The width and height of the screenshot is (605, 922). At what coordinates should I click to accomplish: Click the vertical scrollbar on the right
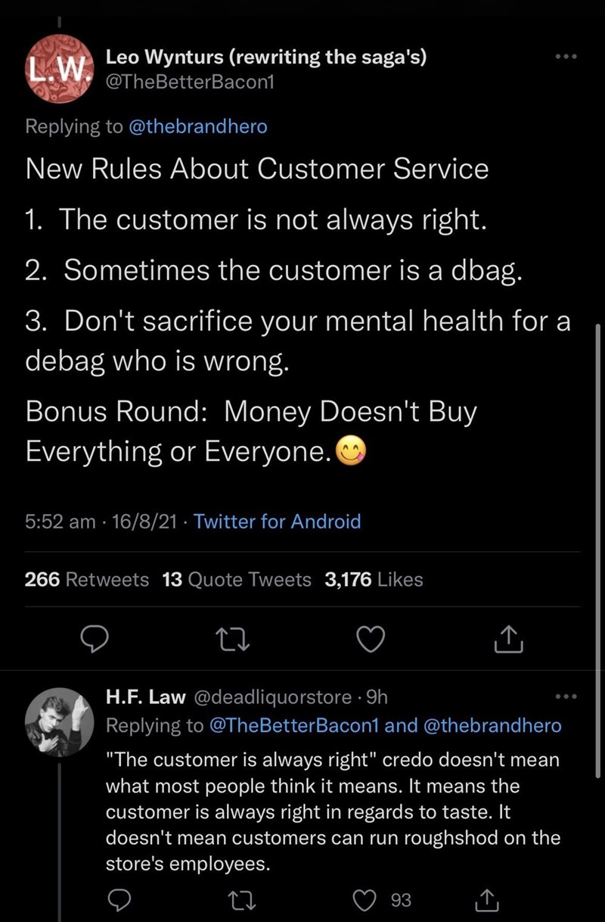[x=599, y=545]
